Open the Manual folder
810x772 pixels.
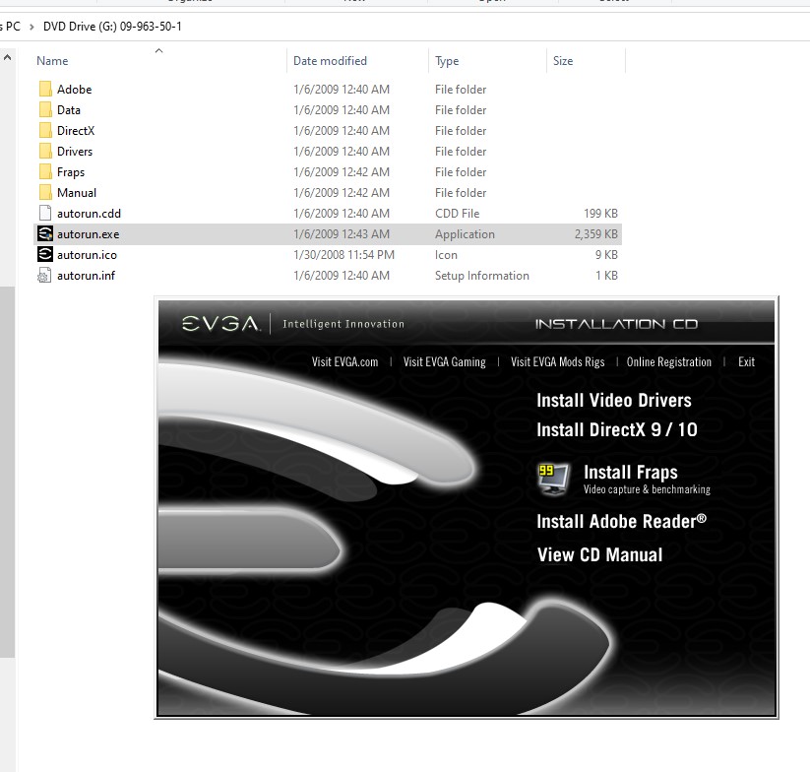pos(77,192)
